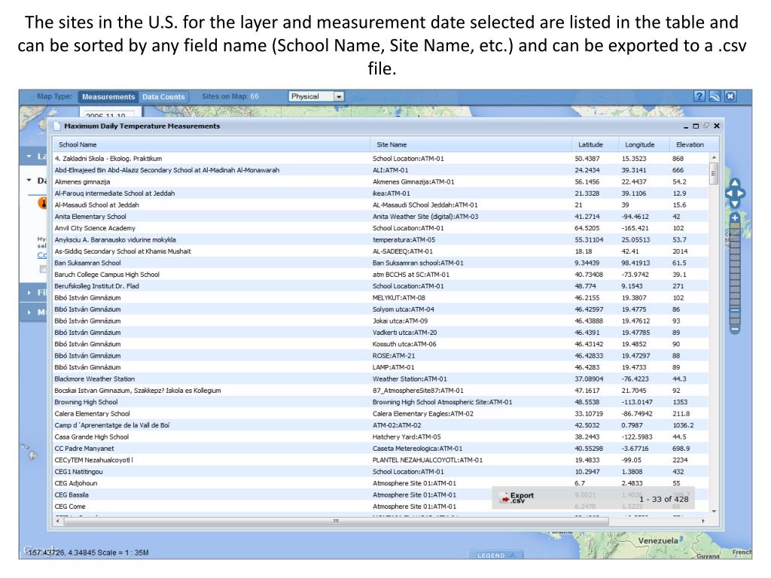This screenshot has height=578, width=771.
Task: Select the 'Akmenes gimnazija' row
Action: tap(380, 181)
